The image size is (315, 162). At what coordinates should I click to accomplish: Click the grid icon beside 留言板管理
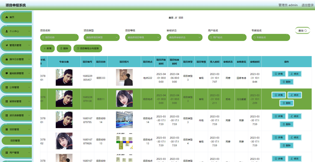(x=7, y=101)
